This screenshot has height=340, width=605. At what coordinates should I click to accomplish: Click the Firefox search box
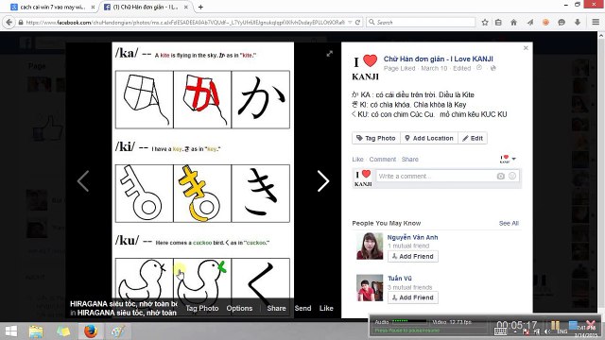[421, 23]
